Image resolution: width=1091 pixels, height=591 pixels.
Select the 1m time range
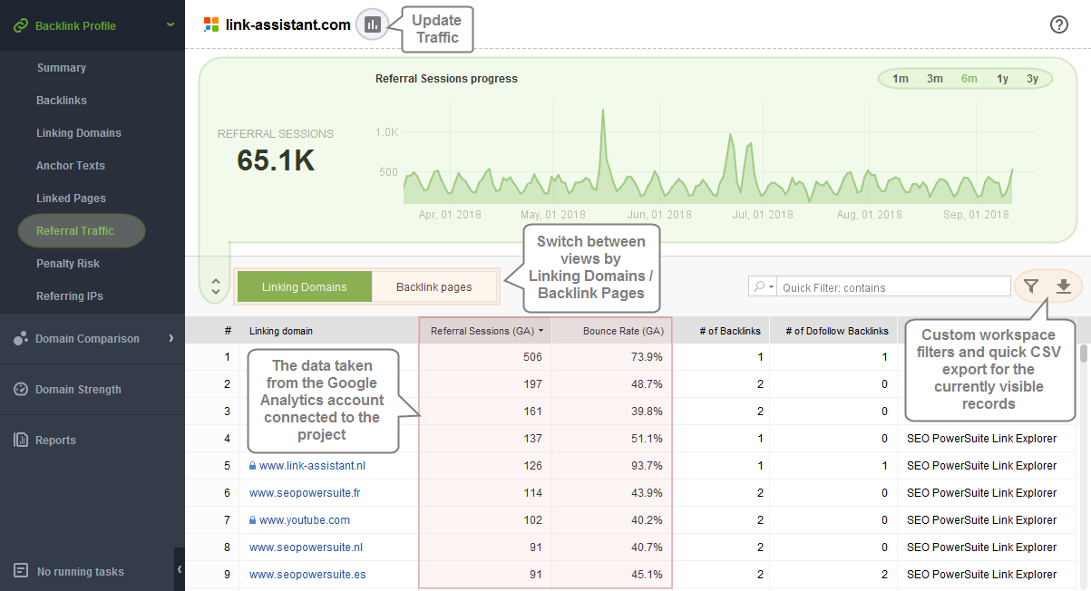click(x=901, y=79)
